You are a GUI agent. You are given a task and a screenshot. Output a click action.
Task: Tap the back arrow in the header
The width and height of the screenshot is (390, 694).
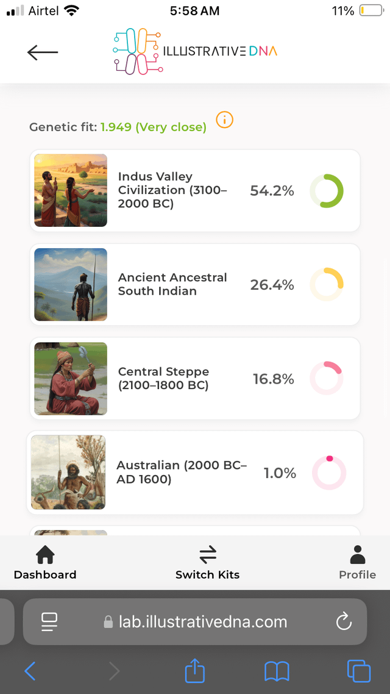(43, 52)
